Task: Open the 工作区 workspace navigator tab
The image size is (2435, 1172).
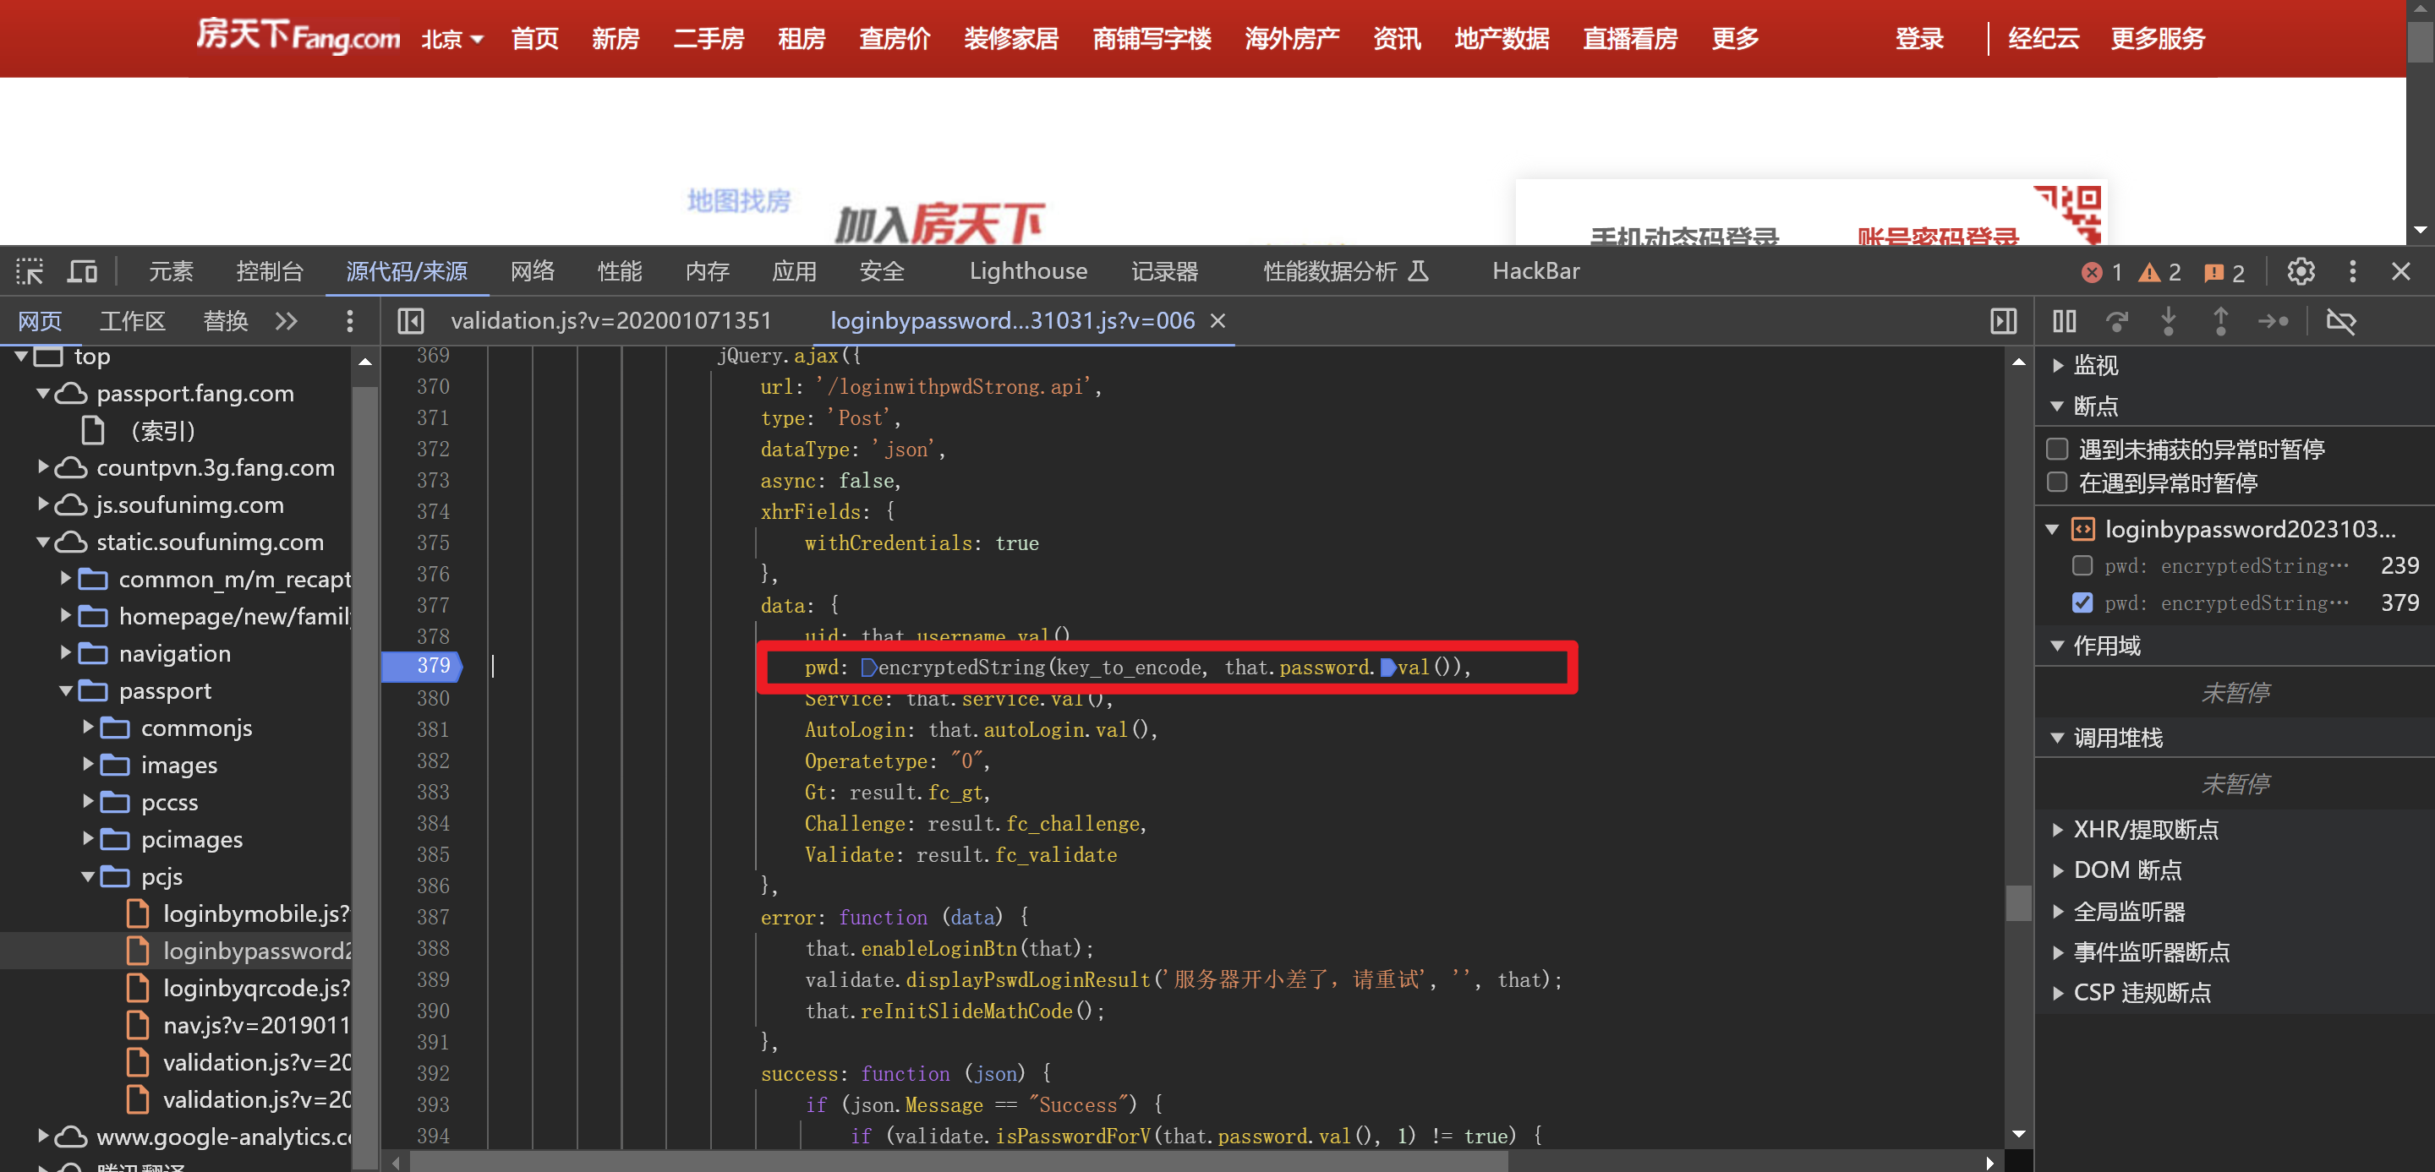Action: click(133, 321)
